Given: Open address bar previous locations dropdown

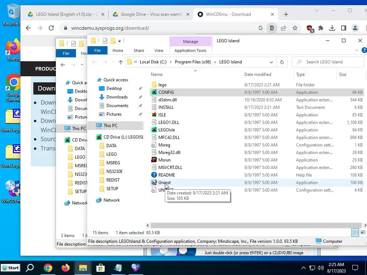Looking at the screenshot, I should click(x=271, y=62).
